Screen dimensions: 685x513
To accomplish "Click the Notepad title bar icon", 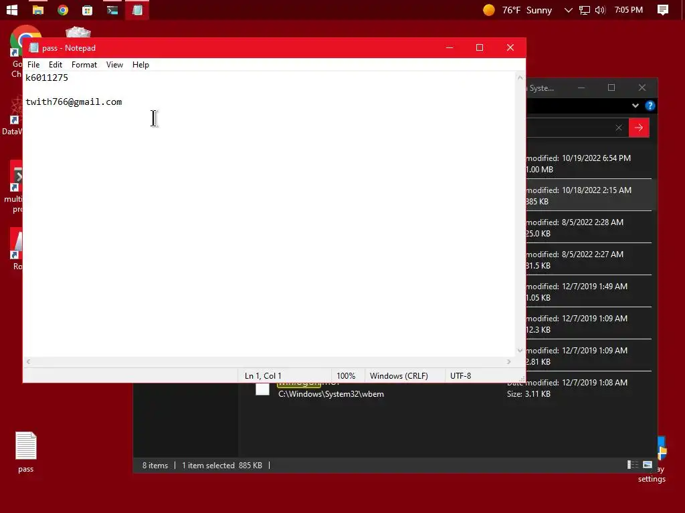I will (33, 47).
